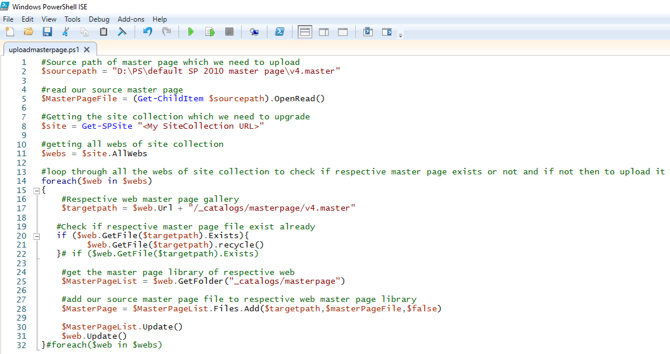The width and height of the screenshot is (670, 354).
Task: Click the Run Selection icon
Action: click(209, 32)
